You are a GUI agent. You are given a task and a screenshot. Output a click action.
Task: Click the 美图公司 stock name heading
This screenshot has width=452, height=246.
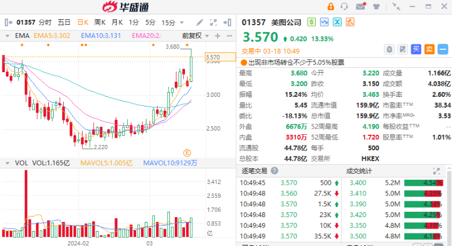tap(286, 22)
